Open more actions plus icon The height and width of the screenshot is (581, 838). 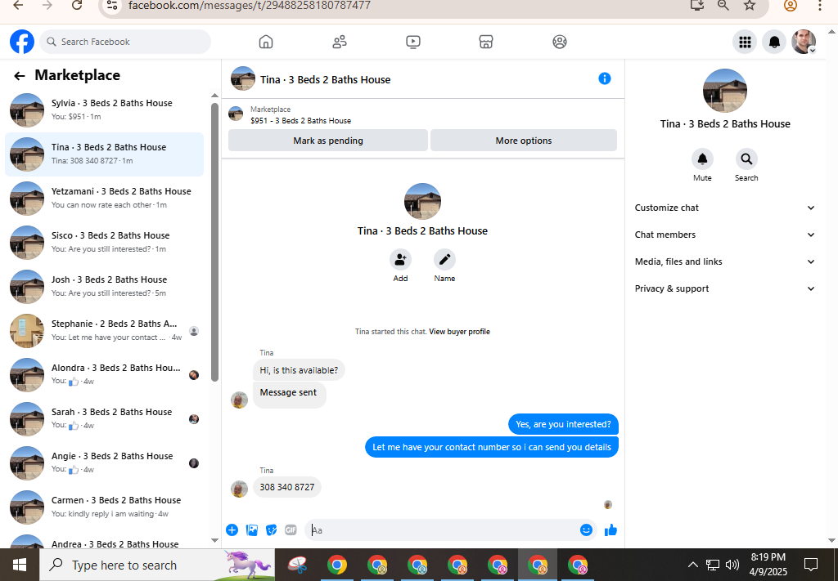pos(232,530)
